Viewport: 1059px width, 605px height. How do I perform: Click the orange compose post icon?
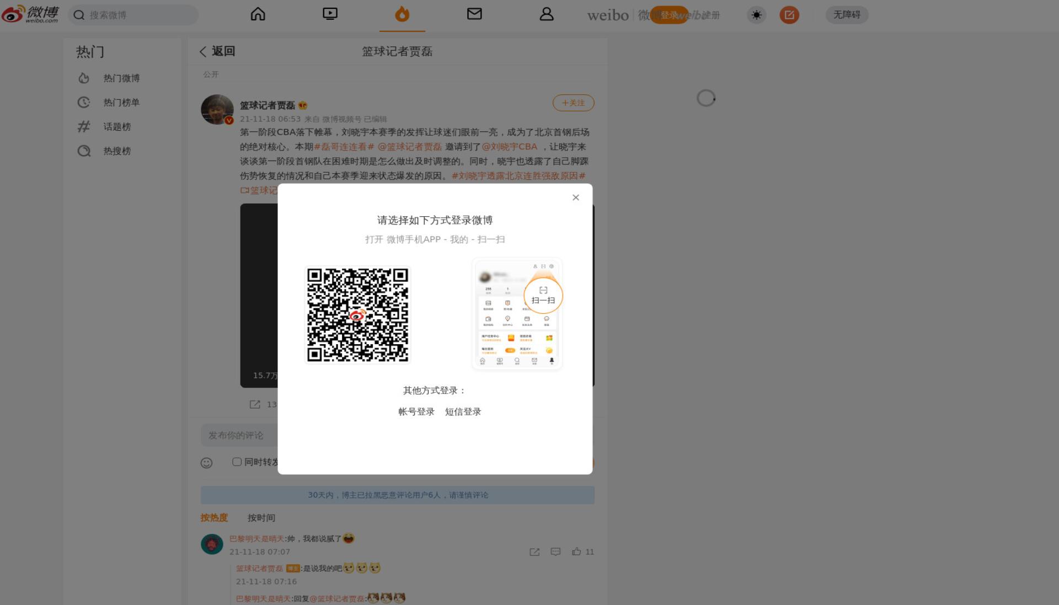pyautogui.click(x=789, y=15)
